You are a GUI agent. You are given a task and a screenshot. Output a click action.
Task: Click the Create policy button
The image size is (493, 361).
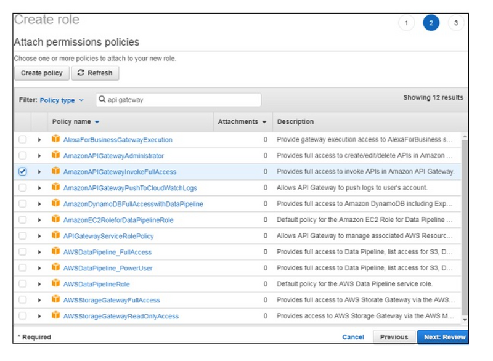(41, 73)
